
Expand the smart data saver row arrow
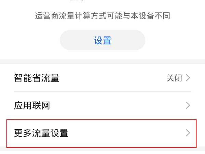tap(188, 78)
